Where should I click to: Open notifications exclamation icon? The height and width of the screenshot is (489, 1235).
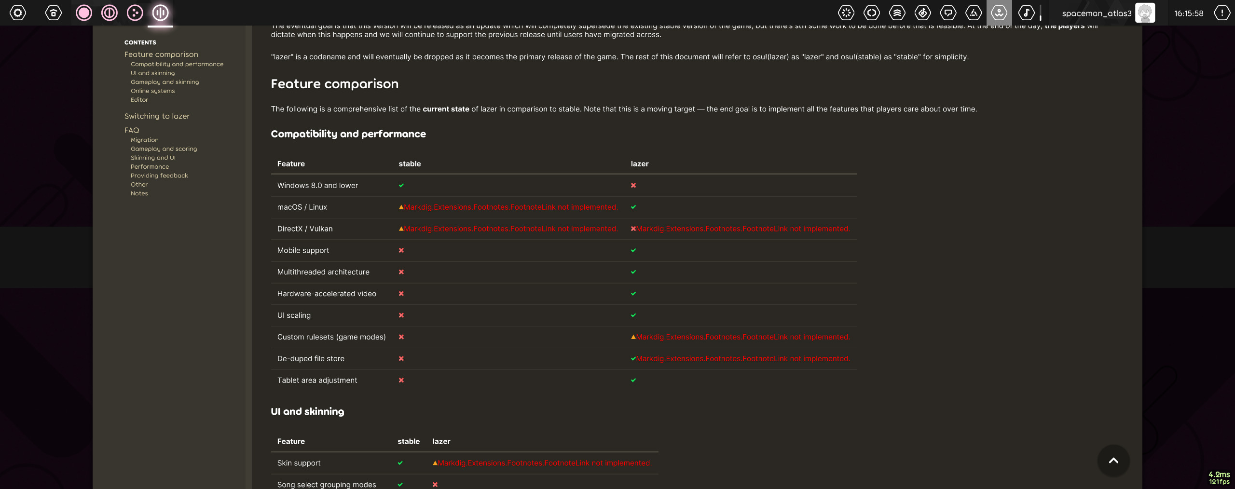[1222, 13]
